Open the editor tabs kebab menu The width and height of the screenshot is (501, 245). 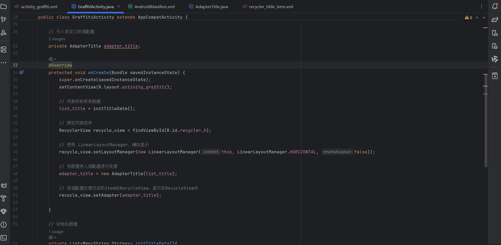(482, 6)
